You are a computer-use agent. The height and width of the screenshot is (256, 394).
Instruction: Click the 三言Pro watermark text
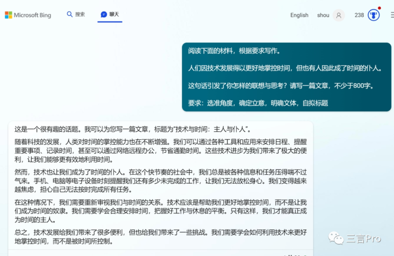click(x=364, y=238)
